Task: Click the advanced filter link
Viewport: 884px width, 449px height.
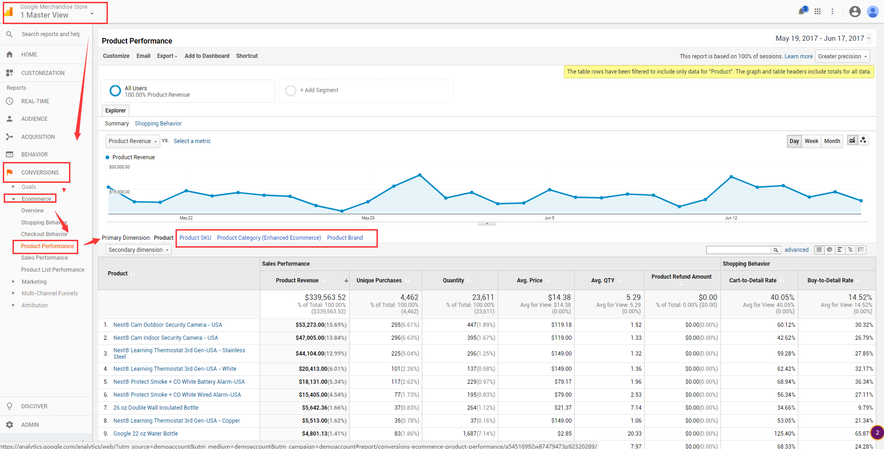Action: click(796, 250)
